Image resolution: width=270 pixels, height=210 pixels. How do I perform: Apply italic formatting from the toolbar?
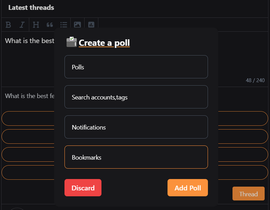(x=22, y=25)
